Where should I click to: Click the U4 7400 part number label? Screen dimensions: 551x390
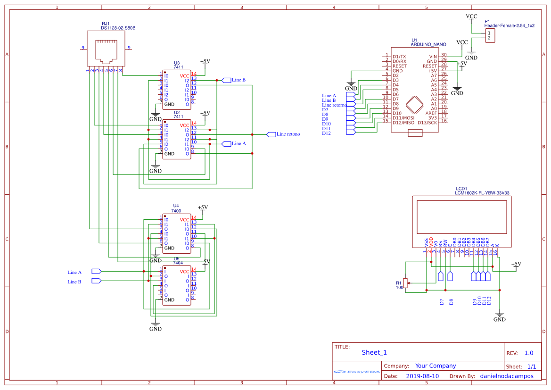[x=176, y=211]
